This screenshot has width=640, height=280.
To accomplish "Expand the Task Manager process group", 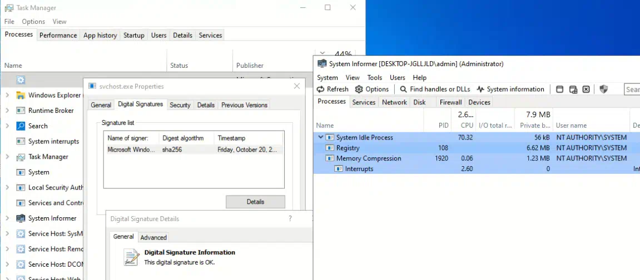I will [7, 157].
